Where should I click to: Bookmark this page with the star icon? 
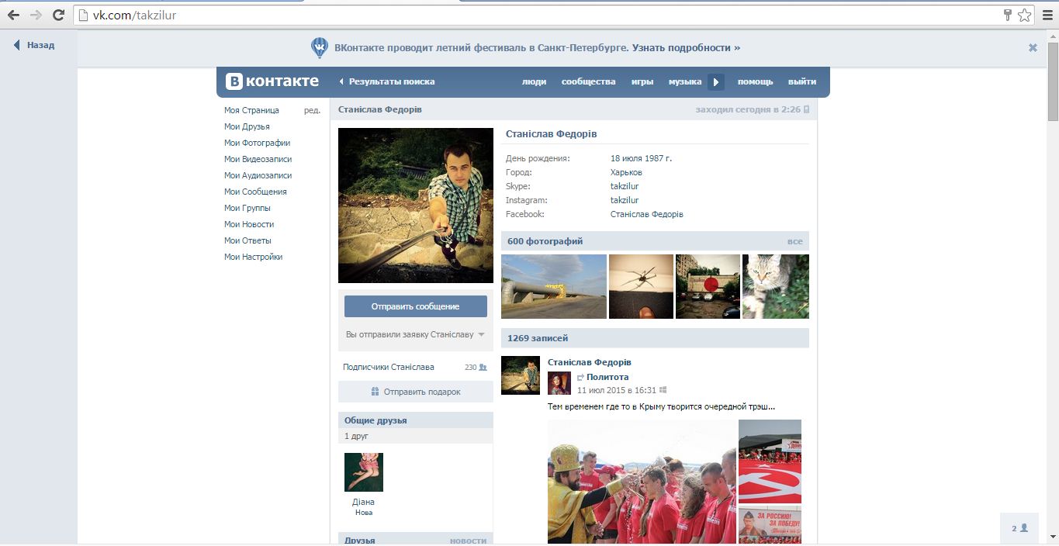1025,15
